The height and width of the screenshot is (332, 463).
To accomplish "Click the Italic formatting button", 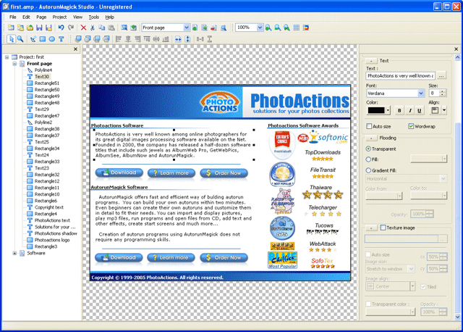I will click(410, 110).
